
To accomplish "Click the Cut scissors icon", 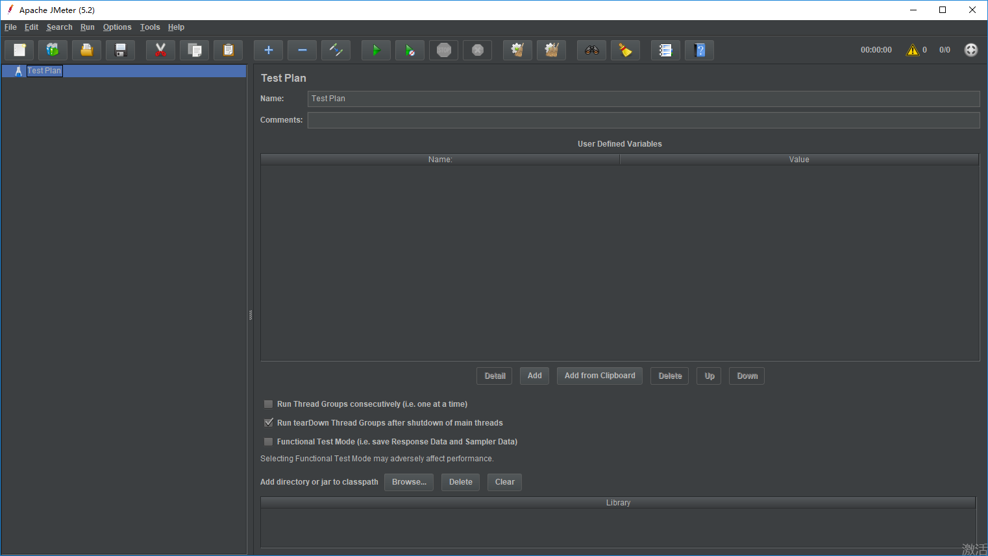I will (160, 50).
